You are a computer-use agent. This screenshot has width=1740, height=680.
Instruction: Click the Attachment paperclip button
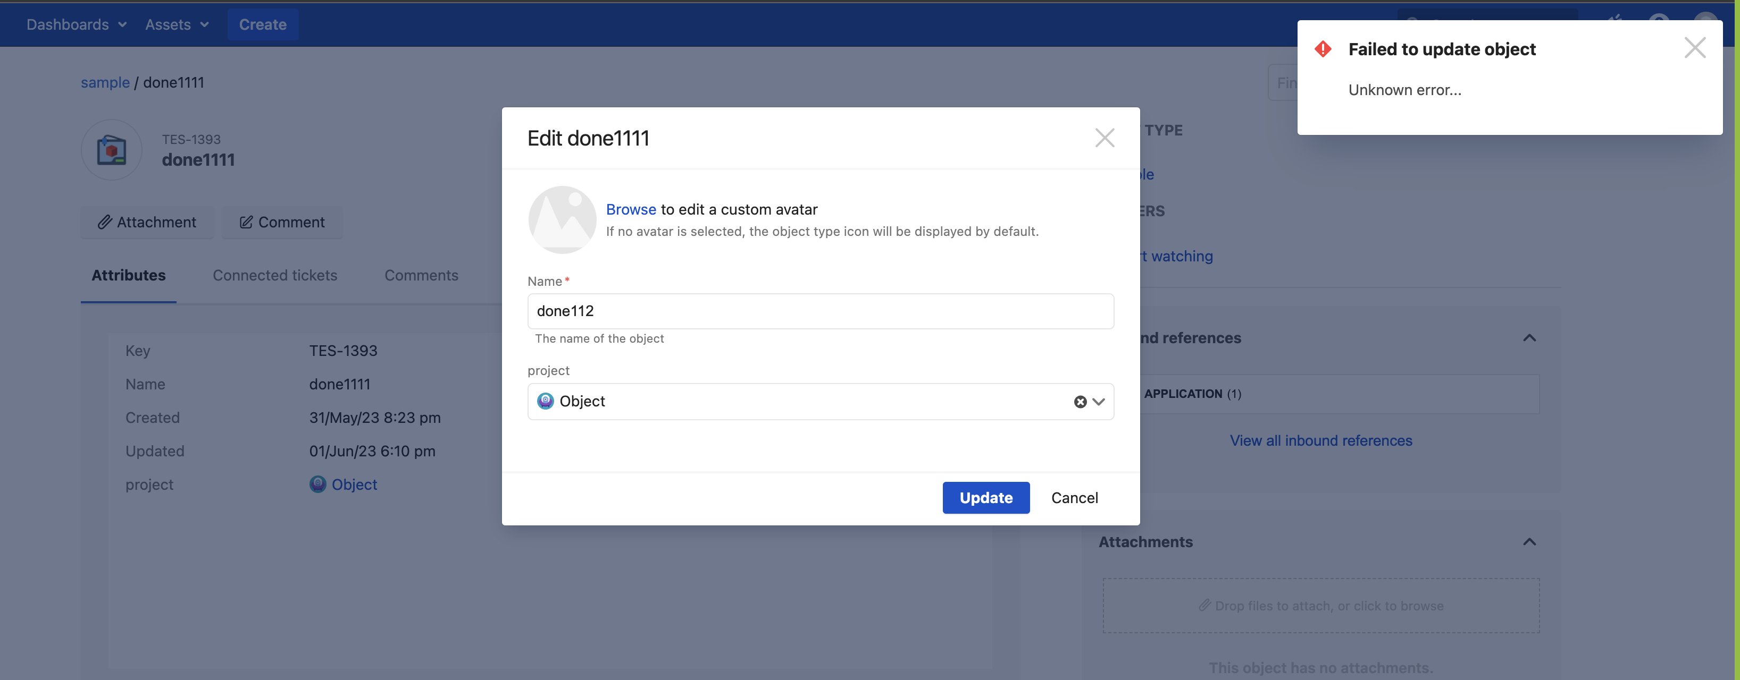pyautogui.click(x=147, y=223)
